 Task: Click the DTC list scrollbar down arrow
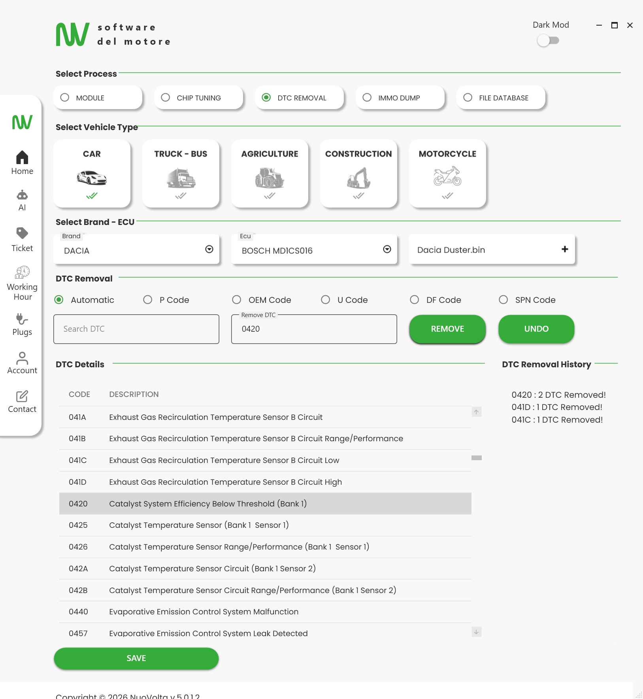point(476,632)
